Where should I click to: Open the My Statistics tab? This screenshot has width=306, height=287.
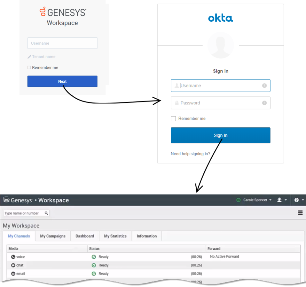pos(115,236)
